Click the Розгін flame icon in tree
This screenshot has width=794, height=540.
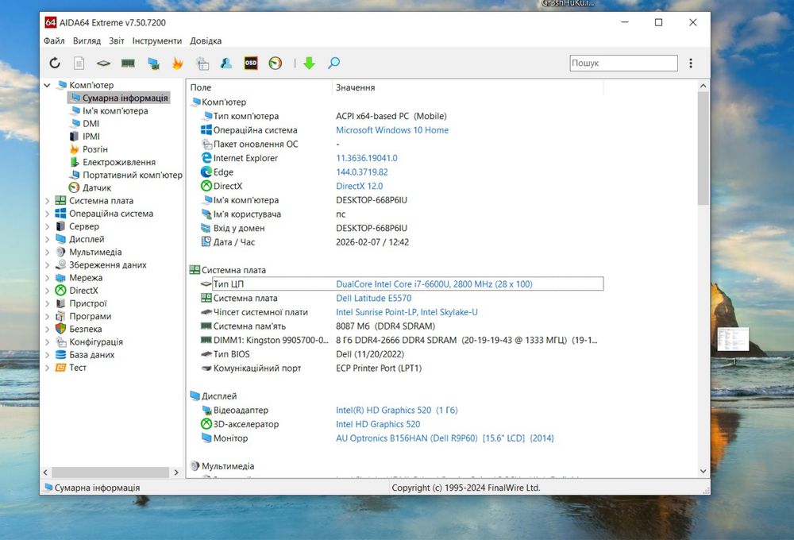[x=74, y=149]
